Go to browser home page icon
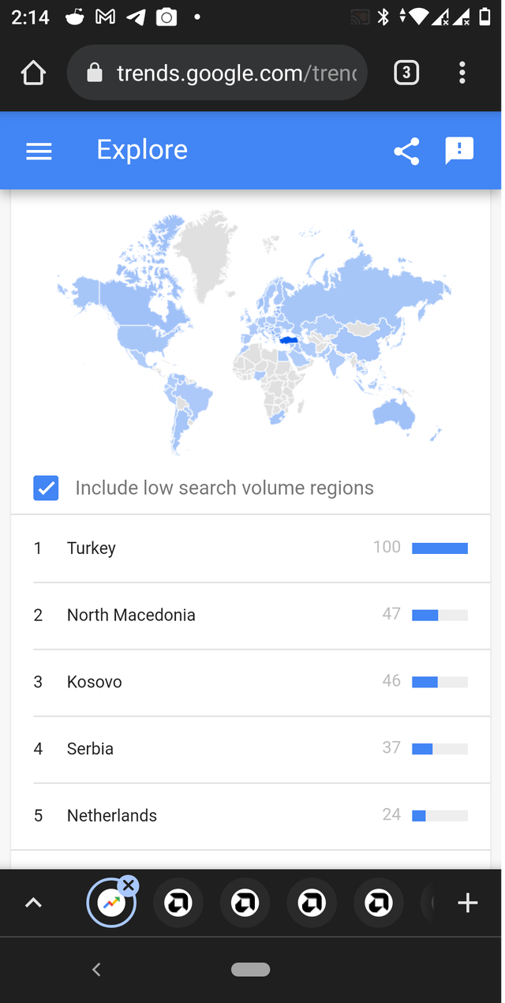Image resolution: width=505 pixels, height=1003 pixels. [x=33, y=73]
